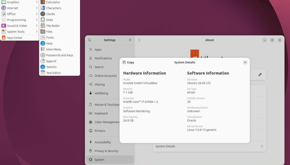This screenshot has height=165, width=290.
Task: Launch Fonts viewer
Action: tap(60, 37)
